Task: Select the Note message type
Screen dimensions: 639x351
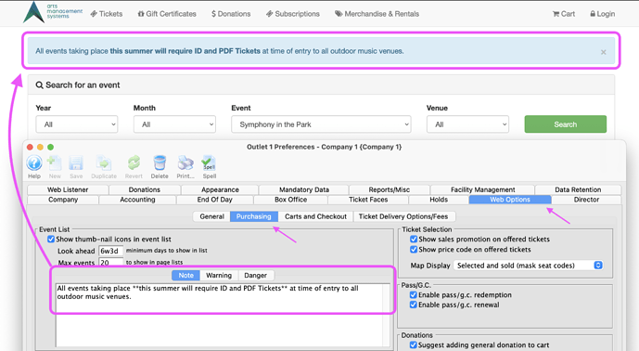Action: (185, 276)
